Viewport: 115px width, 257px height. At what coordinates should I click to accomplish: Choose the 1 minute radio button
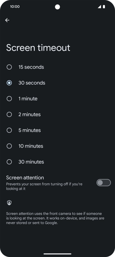[9, 99]
